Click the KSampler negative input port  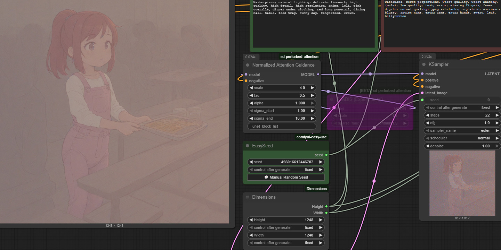(422, 87)
